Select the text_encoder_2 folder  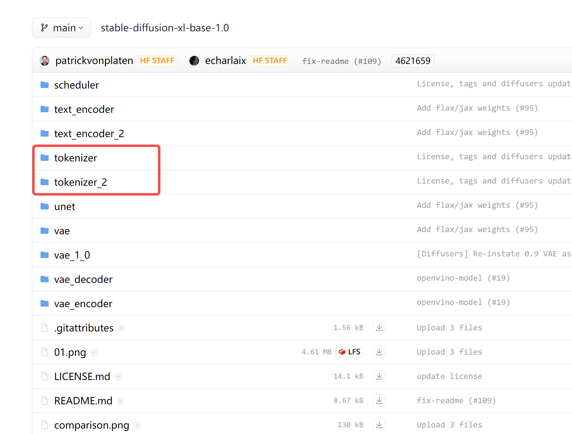click(x=89, y=133)
